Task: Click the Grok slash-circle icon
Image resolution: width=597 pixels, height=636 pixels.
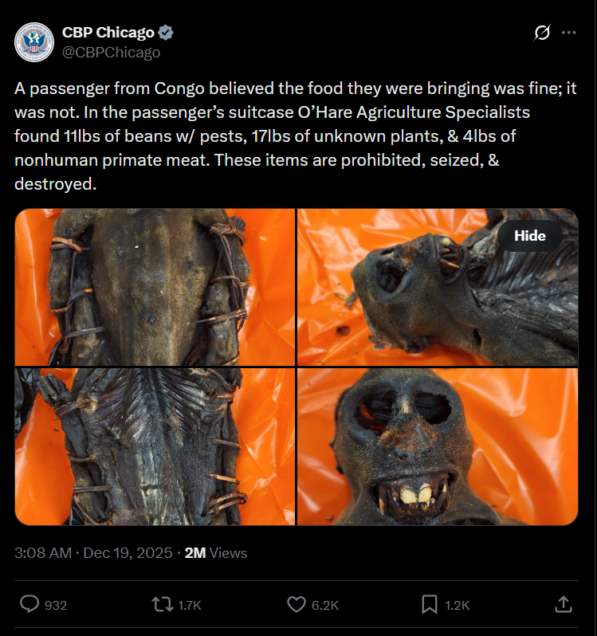Action: coord(542,33)
